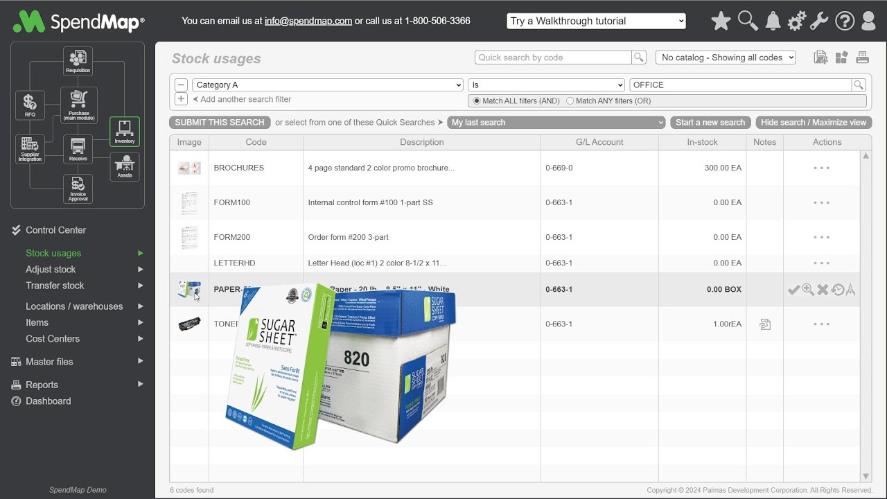Open the Invoice Approval module icon

(78, 189)
